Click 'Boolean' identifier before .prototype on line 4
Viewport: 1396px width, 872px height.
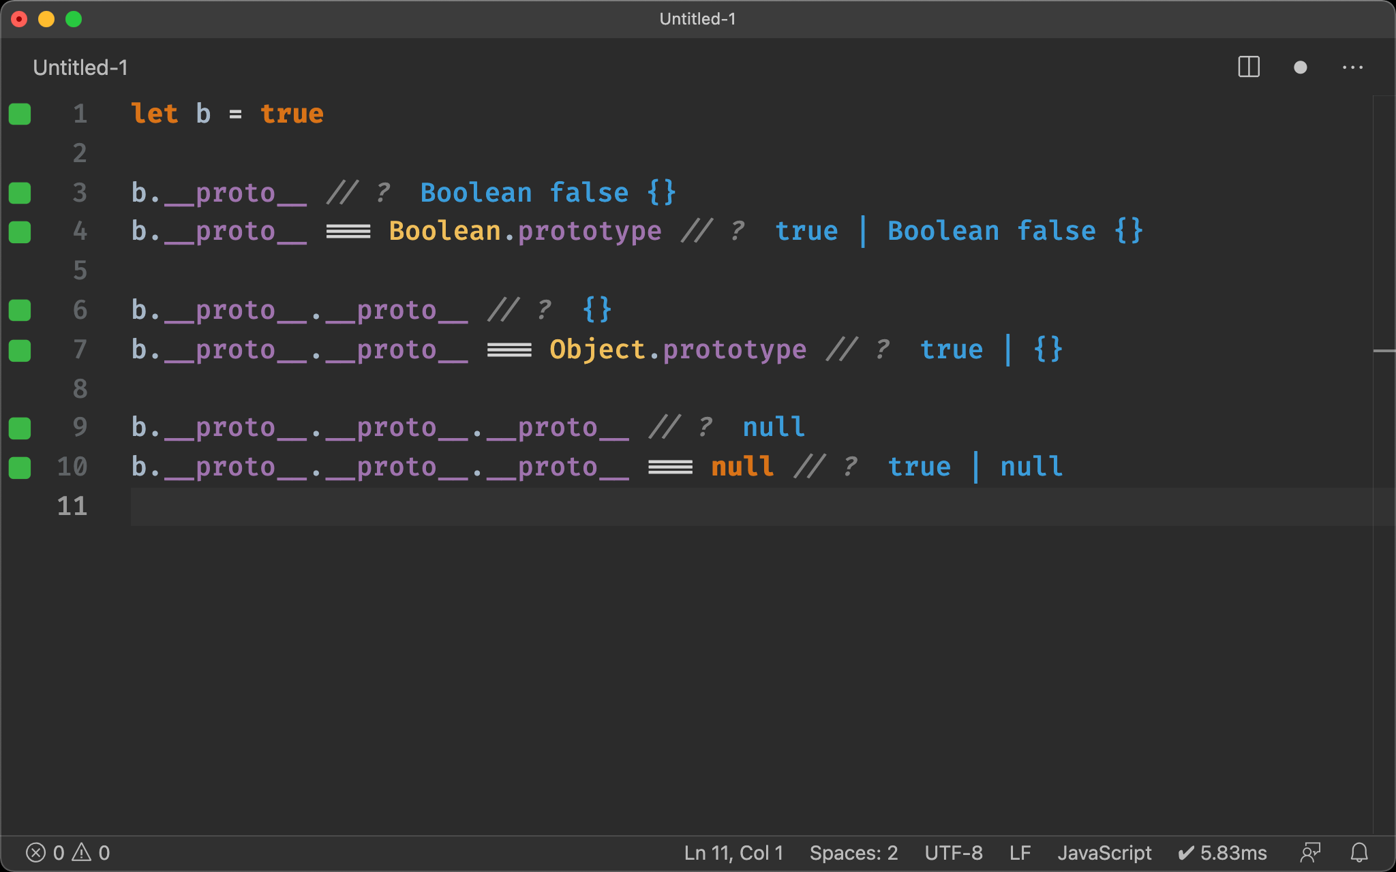tap(445, 231)
